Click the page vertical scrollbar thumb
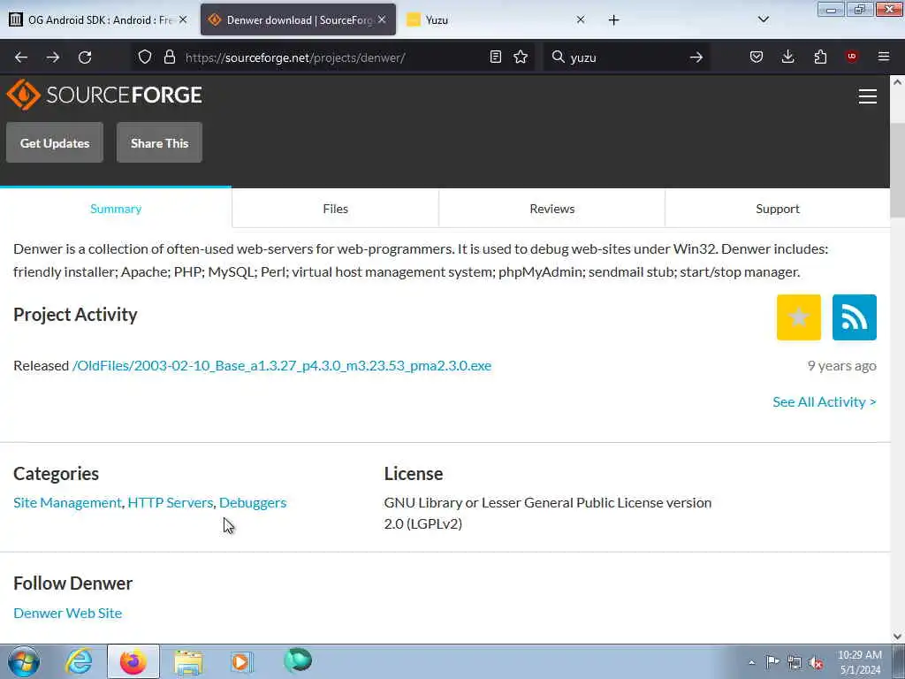 click(x=897, y=171)
